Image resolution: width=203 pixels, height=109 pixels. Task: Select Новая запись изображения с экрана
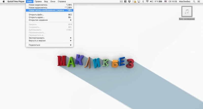click(x=49, y=10)
